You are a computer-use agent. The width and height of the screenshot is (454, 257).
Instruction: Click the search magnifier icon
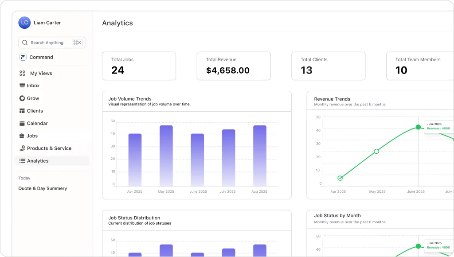[x=24, y=42]
